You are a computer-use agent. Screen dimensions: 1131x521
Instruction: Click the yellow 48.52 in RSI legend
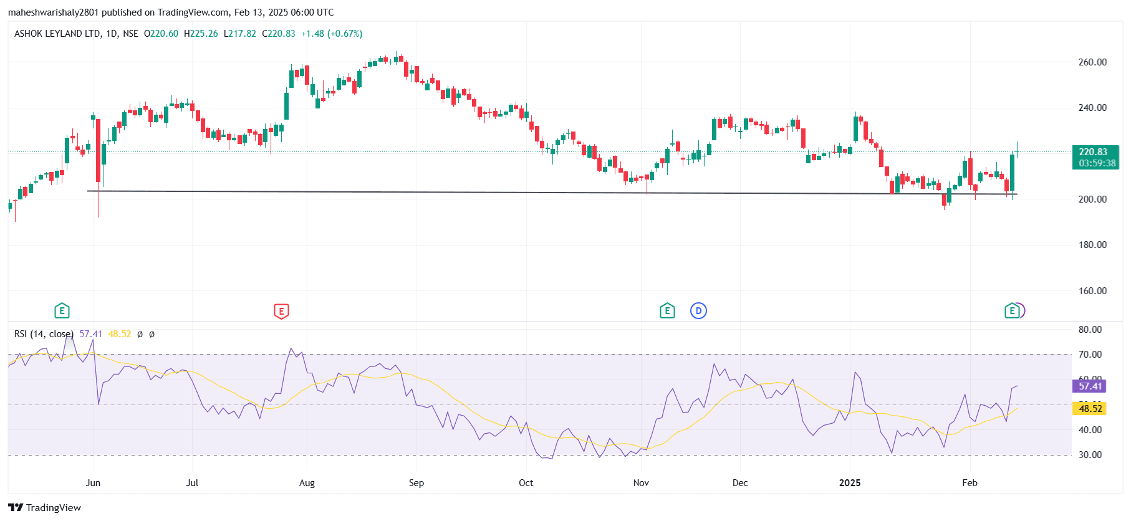pyautogui.click(x=120, y=334)
